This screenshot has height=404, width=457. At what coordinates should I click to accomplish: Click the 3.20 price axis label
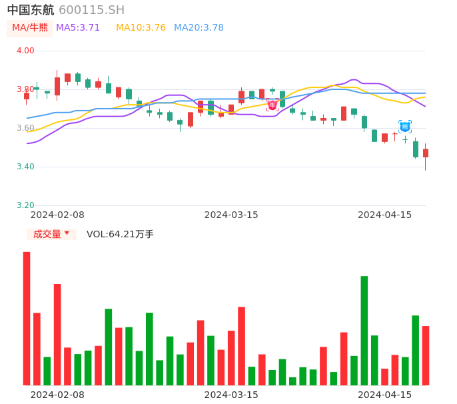(25, 205)
